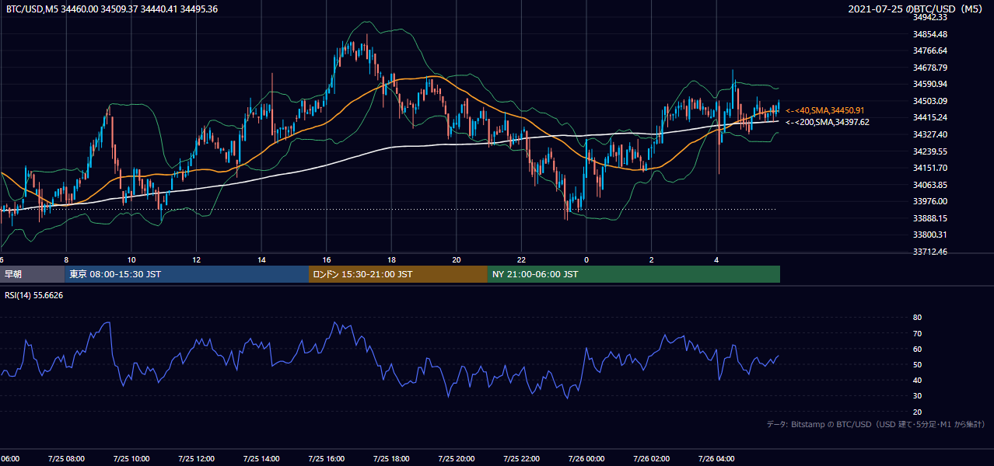Click the 7/26 00:00 date axis label
This screenshot has height=466, width=994.
click(586, 459)
